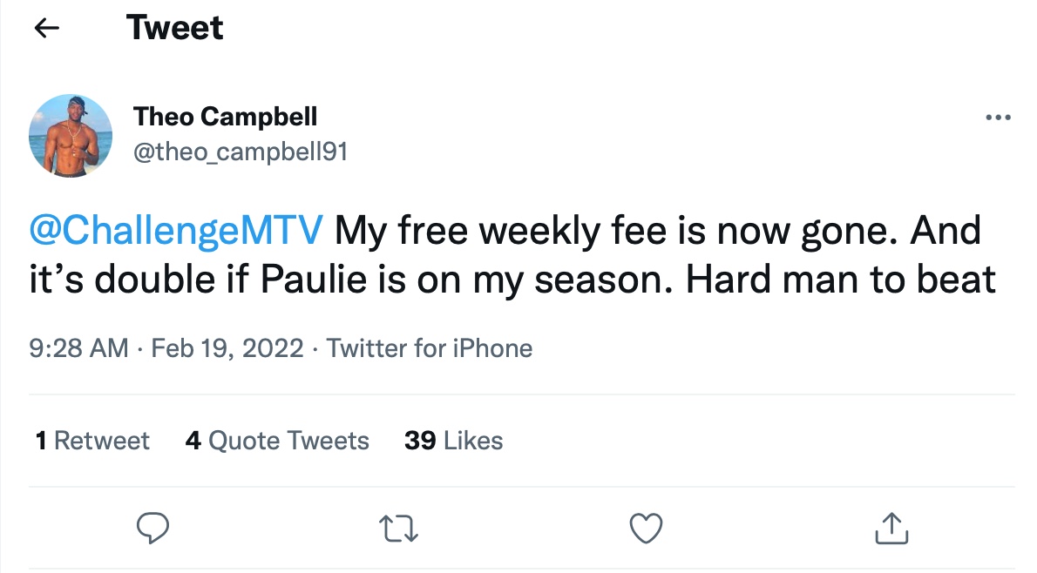Go back using the left arrow

[46, 29]
